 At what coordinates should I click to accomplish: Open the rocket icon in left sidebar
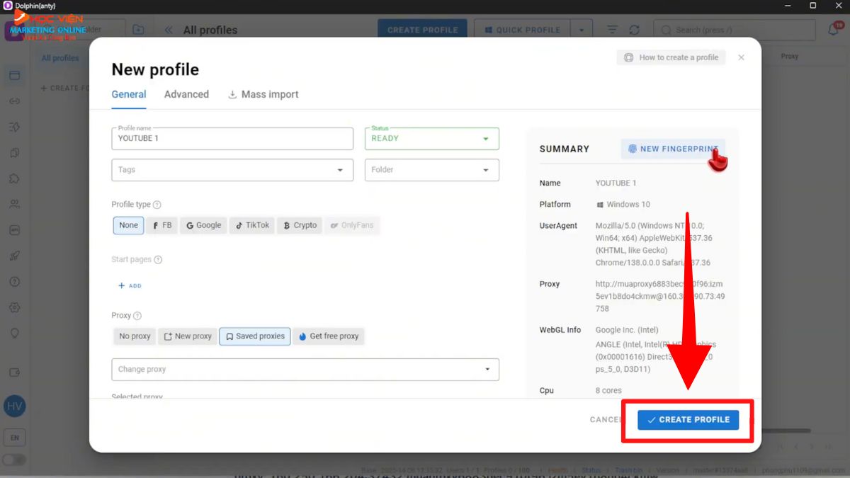(14, 256)
